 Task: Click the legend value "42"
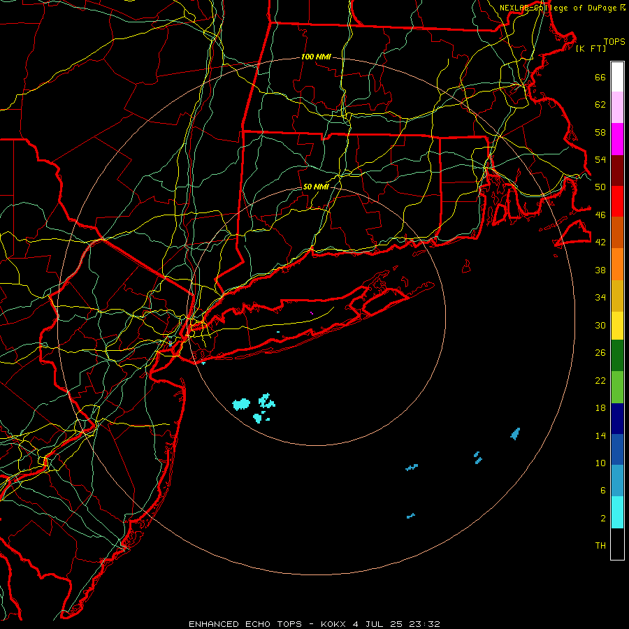click(600, 242)
